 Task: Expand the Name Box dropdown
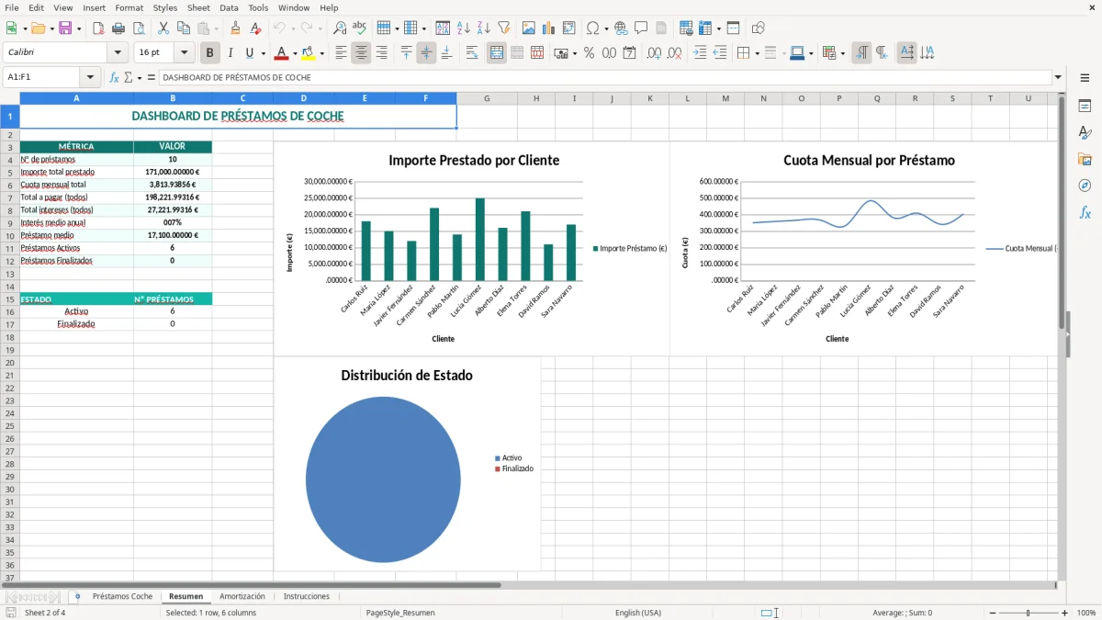(90, 77)
